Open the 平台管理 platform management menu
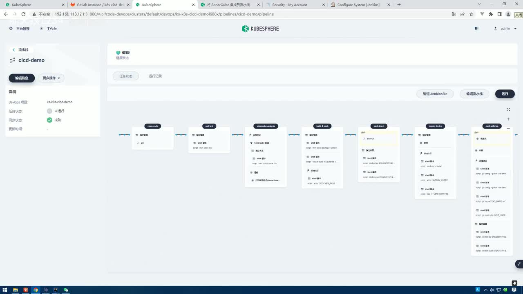523x294 pixels. tap(19, 29)
